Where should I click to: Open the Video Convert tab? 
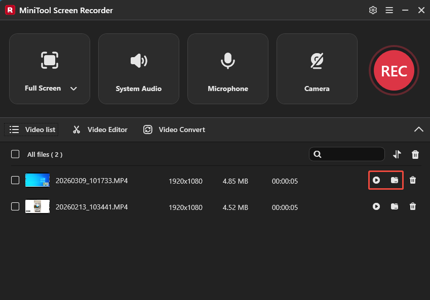tap(174, 130)
